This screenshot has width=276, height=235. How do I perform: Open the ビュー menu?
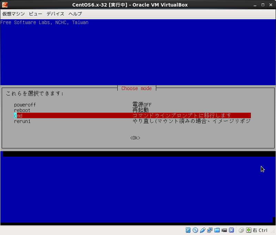click(35, 14)
